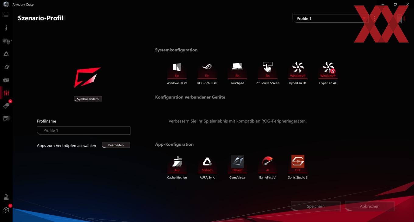This screenshot has width=414, height=222.
Task: Change the GameFirst VI AI mode
Action: coord(268,164)
